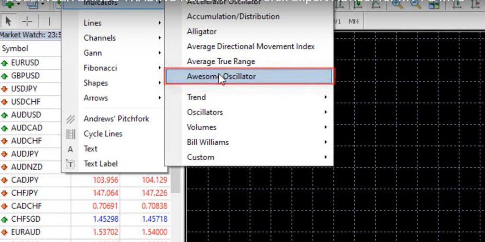Click the green up arrow beside EURUSD

click(x=5, y=63)
